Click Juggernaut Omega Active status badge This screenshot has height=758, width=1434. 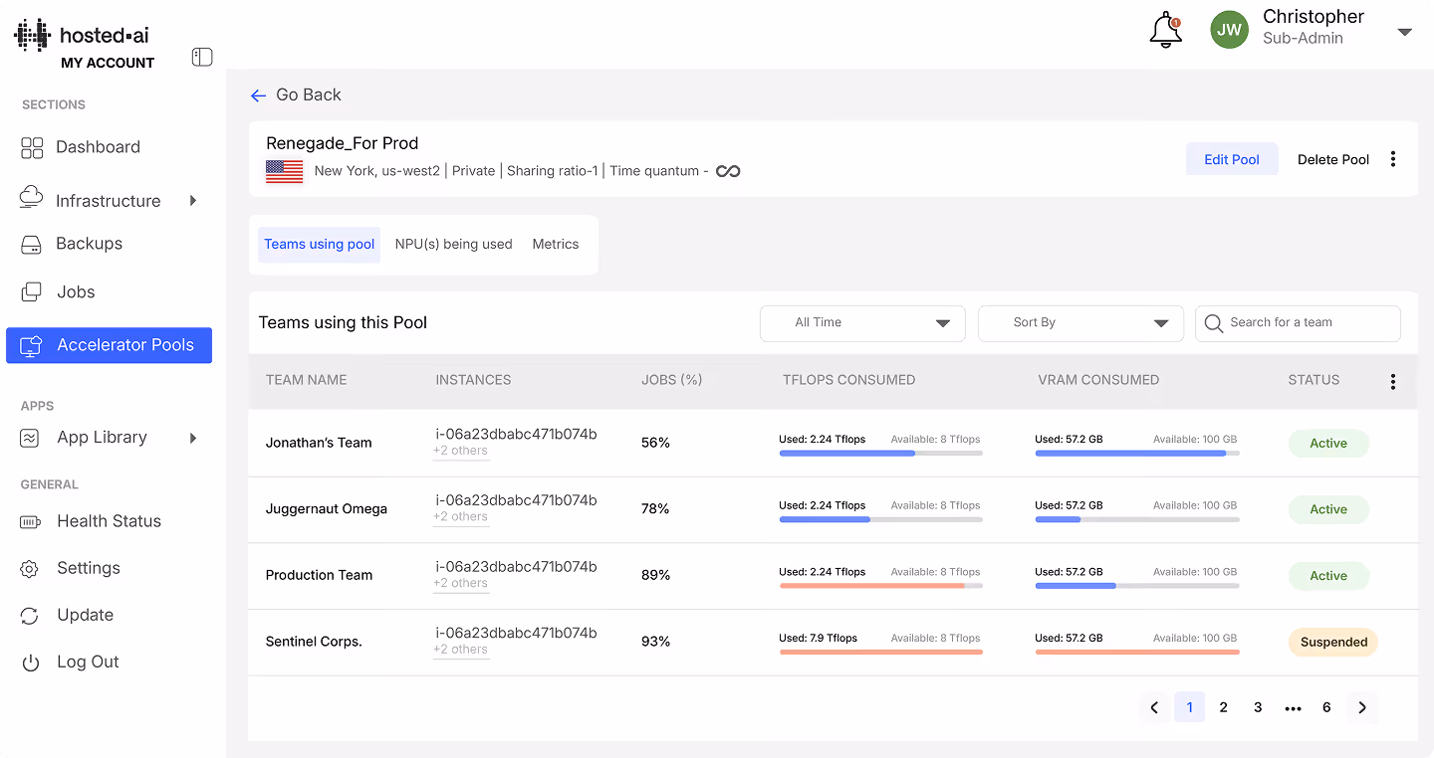1328,509
